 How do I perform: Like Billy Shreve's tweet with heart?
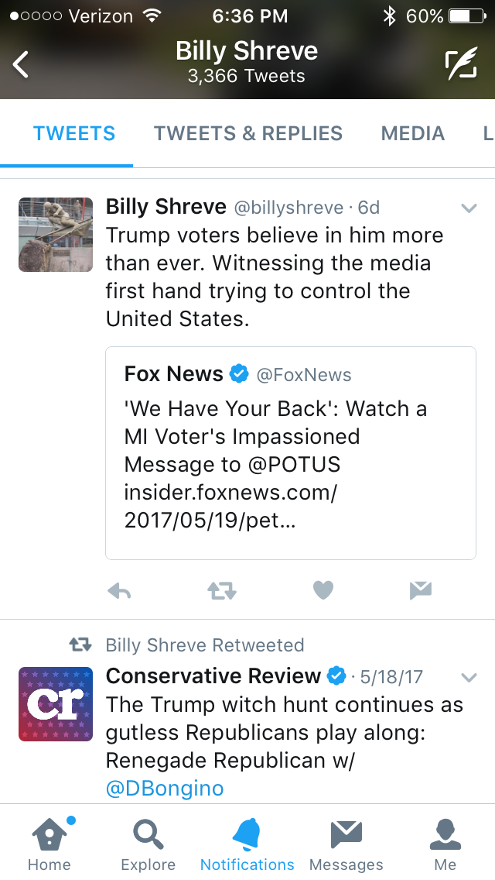tap(323, 591)
